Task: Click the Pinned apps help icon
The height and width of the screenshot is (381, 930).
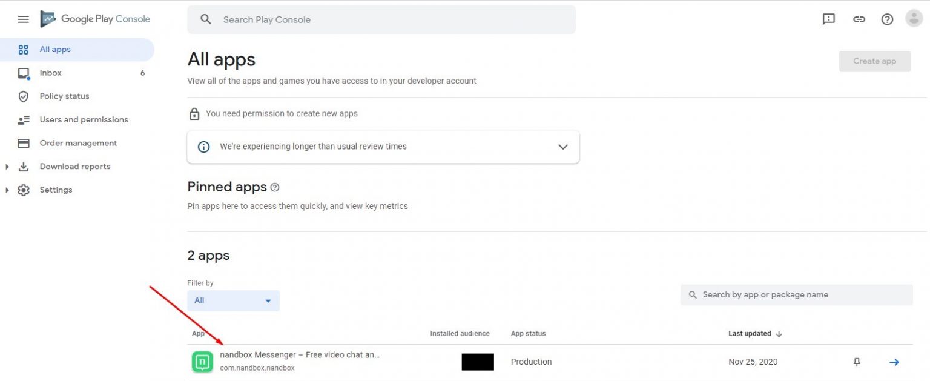Action: coord(274,187)
